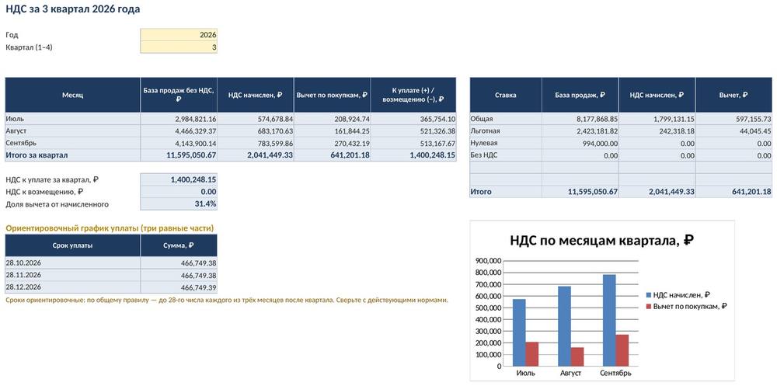Click the 'Год' label
This screenshot has height=386, width=777.
point(12,35)
